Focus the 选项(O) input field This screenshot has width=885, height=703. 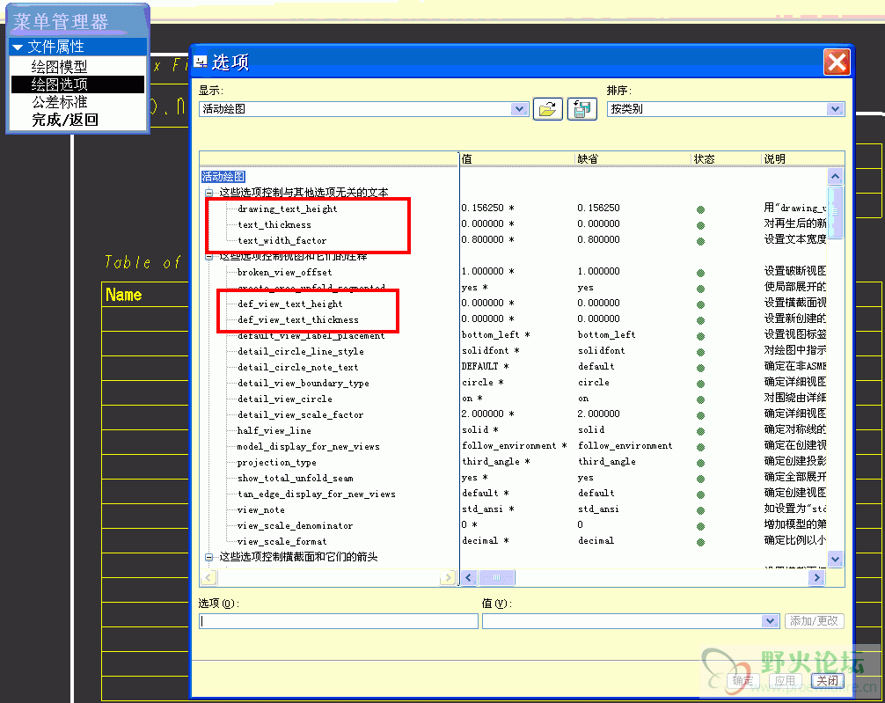[339, 622]
